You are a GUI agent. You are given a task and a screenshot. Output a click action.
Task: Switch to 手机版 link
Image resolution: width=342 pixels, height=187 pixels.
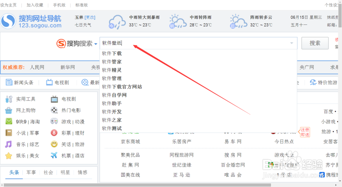(x=59, y=5)
